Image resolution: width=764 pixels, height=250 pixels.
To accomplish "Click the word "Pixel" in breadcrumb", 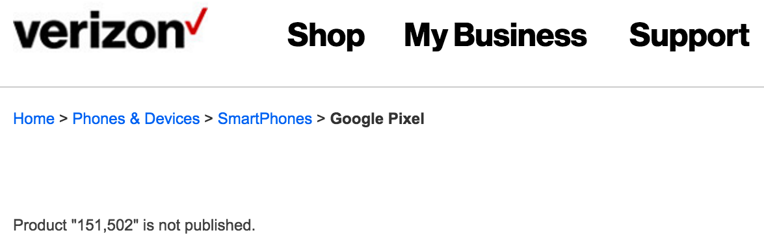I will (x=406, y=119).
